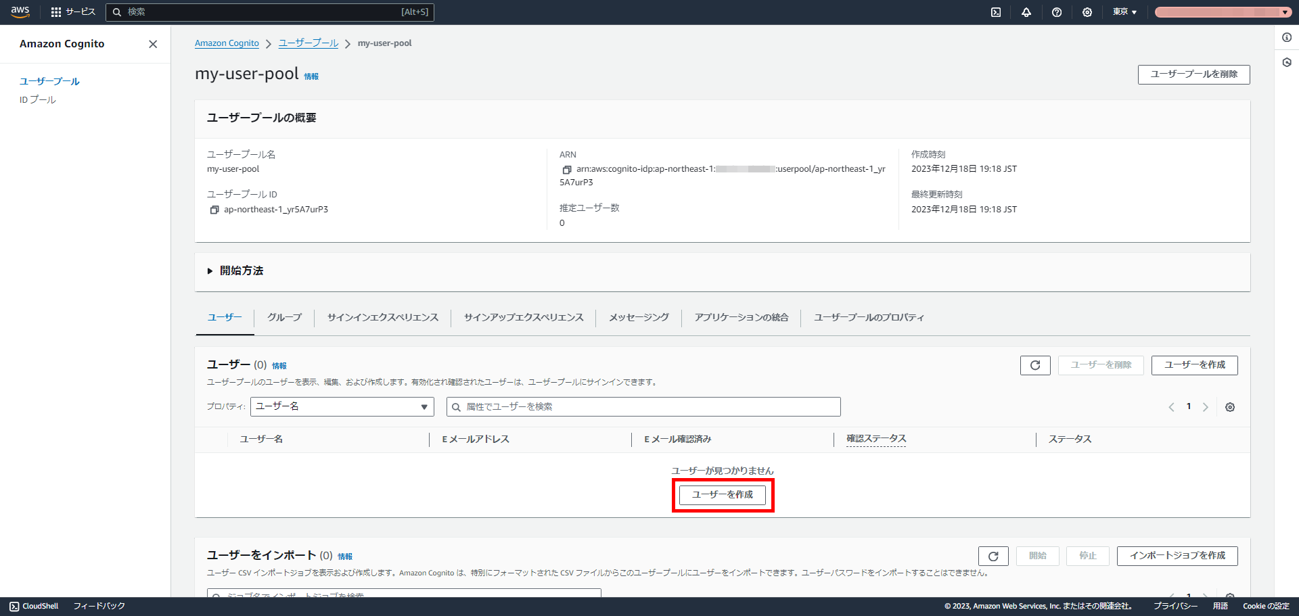Click the user attribute search field

point(643,406)
